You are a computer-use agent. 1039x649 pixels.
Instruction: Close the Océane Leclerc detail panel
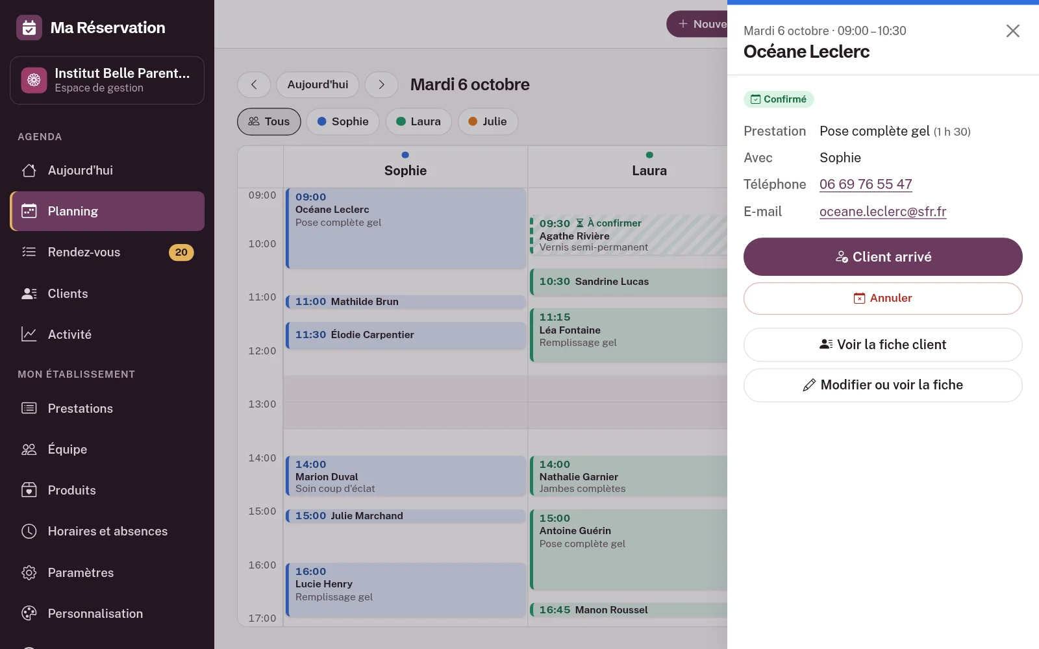pyautogui.click(x=1012, y=31)
